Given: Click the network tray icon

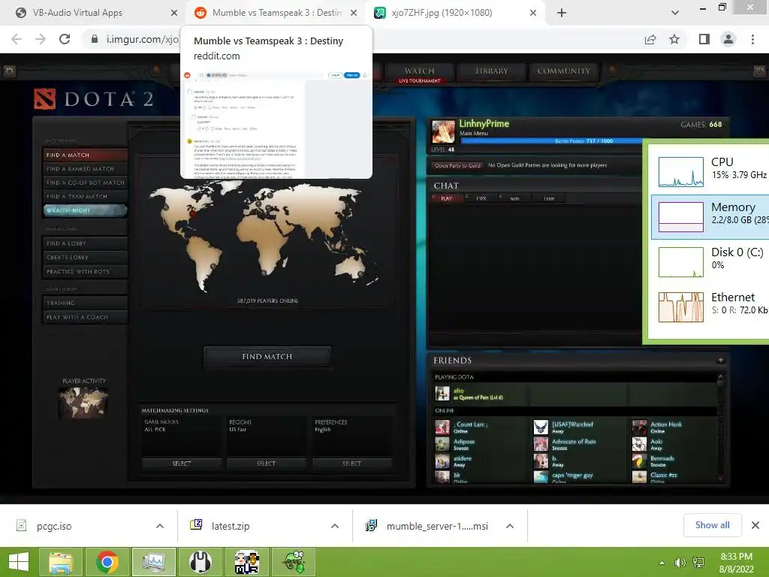Looking at the screenshot, I should pyautogui.click(x=698, y=563).
